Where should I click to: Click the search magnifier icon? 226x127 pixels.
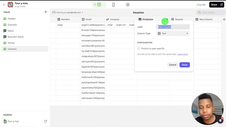point(200,13)
